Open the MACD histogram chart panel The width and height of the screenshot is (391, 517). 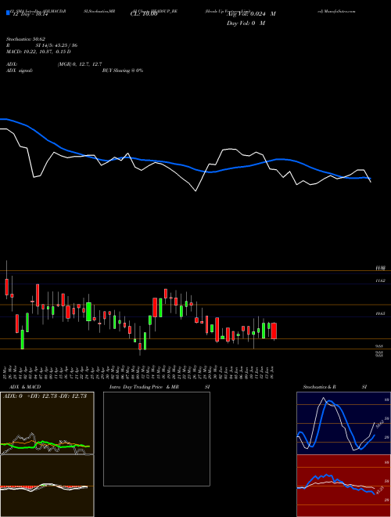(x=47, y=486)
